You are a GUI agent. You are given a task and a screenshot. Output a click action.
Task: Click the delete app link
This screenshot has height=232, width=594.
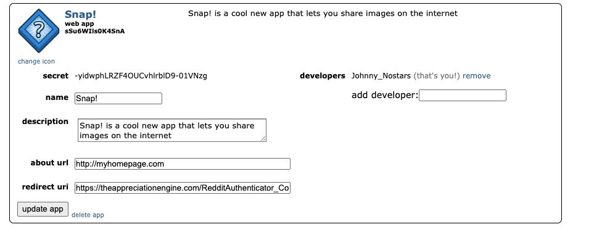click(x=88, y=215)
